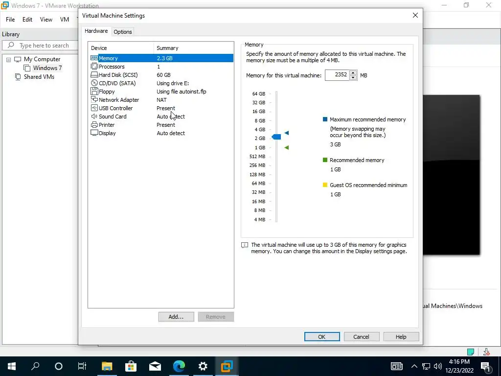Collapse My Computer tree node
501x376 pixels.
click(x=9, y=59)
